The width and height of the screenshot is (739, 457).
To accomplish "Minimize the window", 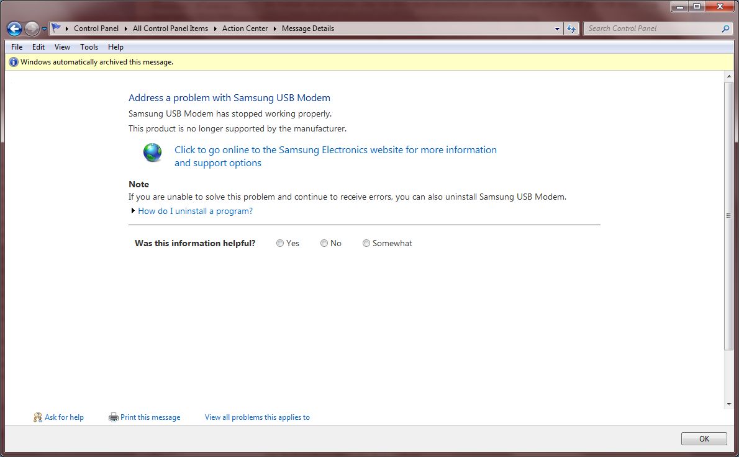I will click(679, 6).
